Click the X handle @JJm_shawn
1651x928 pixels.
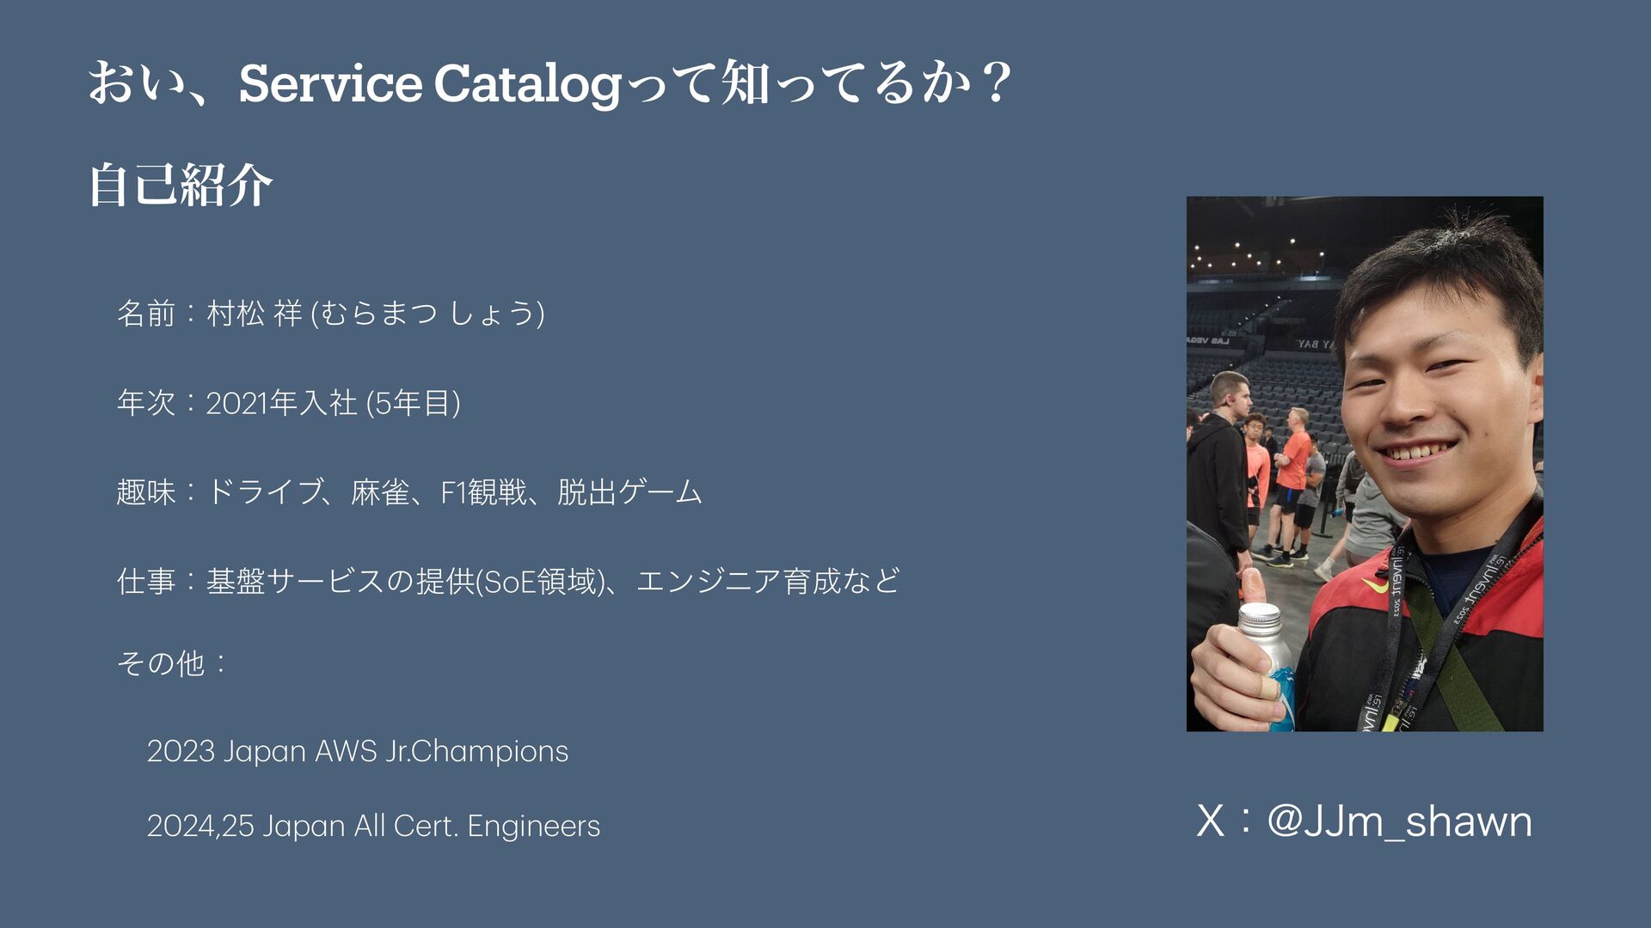click(1365, 821)
